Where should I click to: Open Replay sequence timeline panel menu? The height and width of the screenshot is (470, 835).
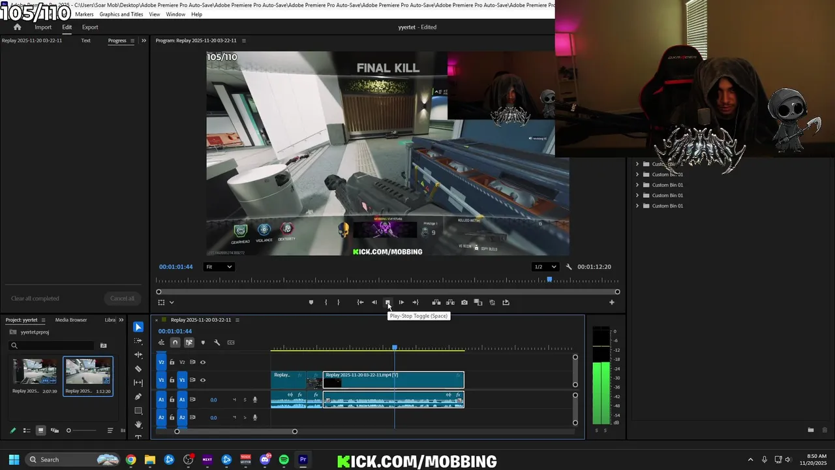[x=237, y=320]
